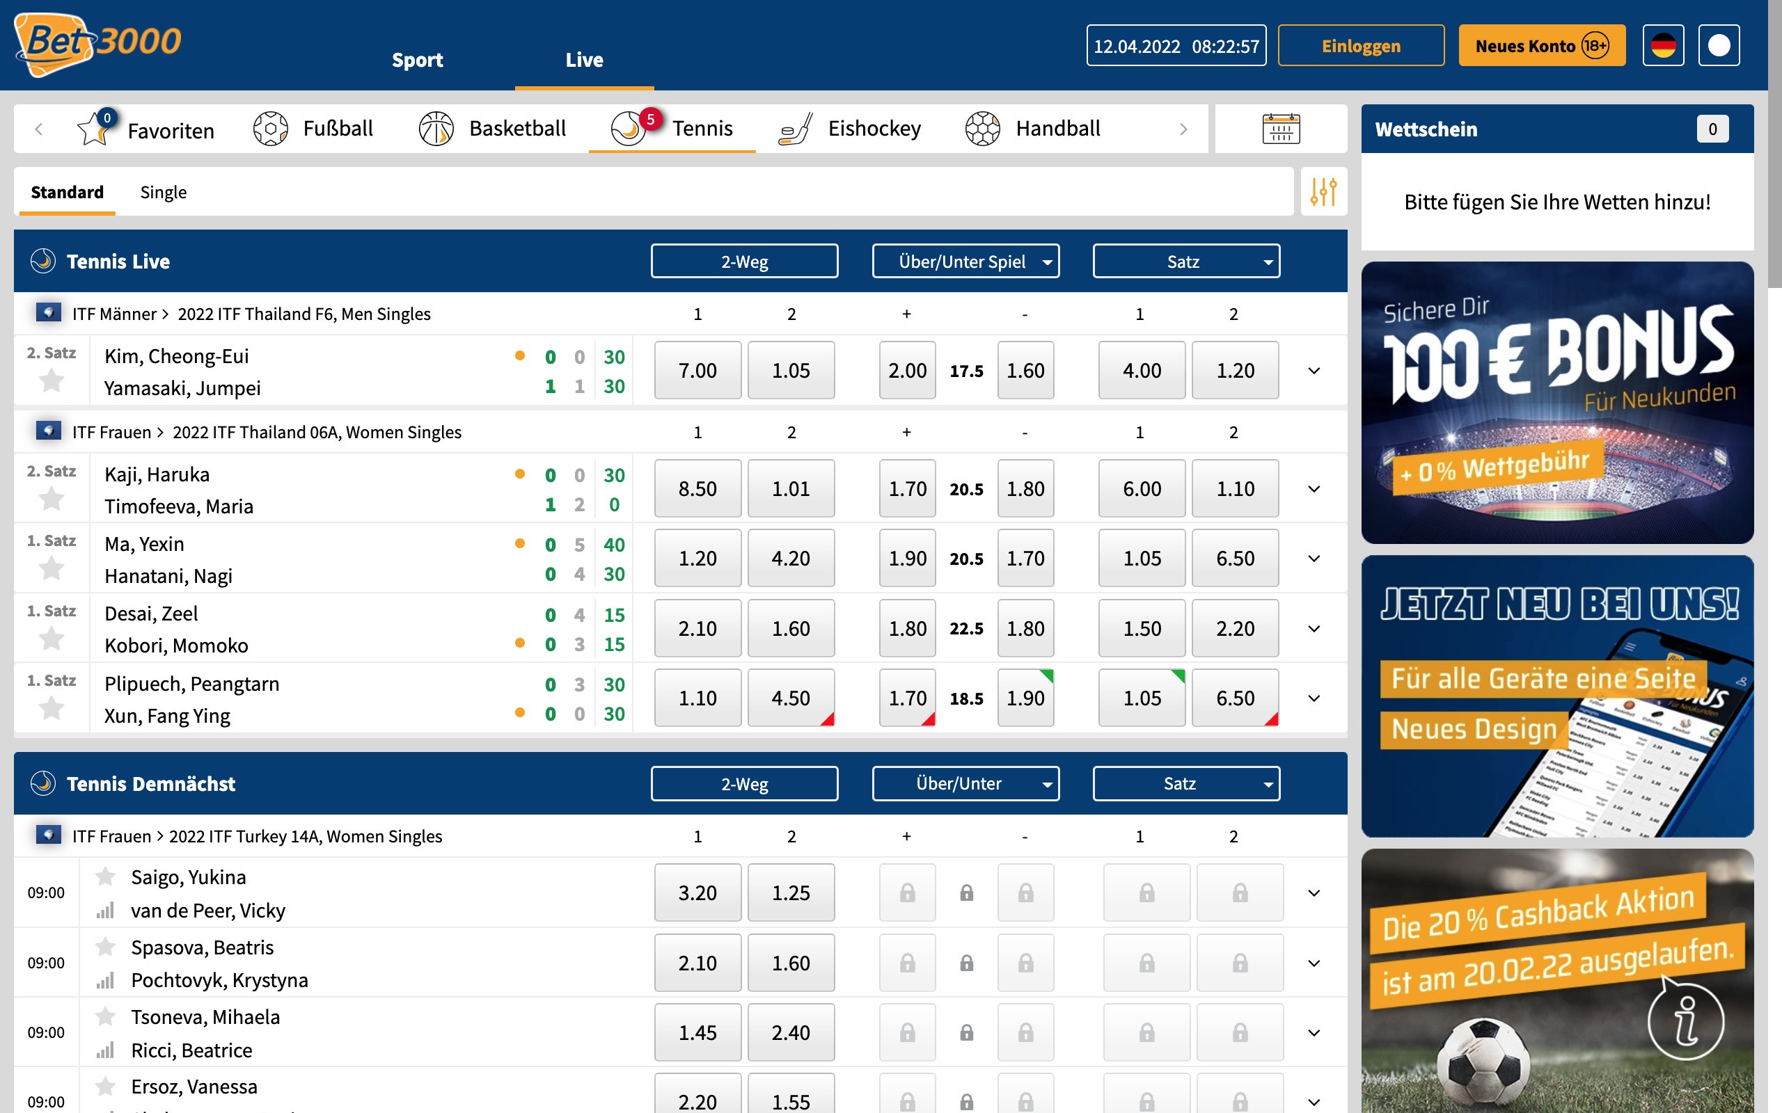Switch to the Live tab

pyautogui.click(x=584, y=60)
